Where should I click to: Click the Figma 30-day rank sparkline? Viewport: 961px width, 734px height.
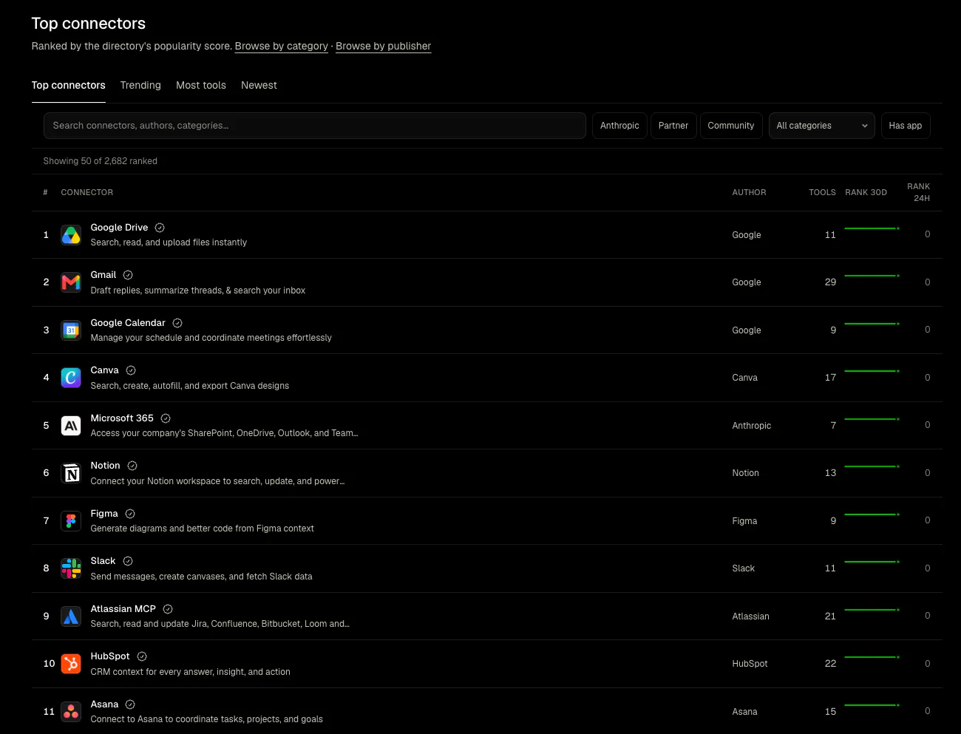872,514
